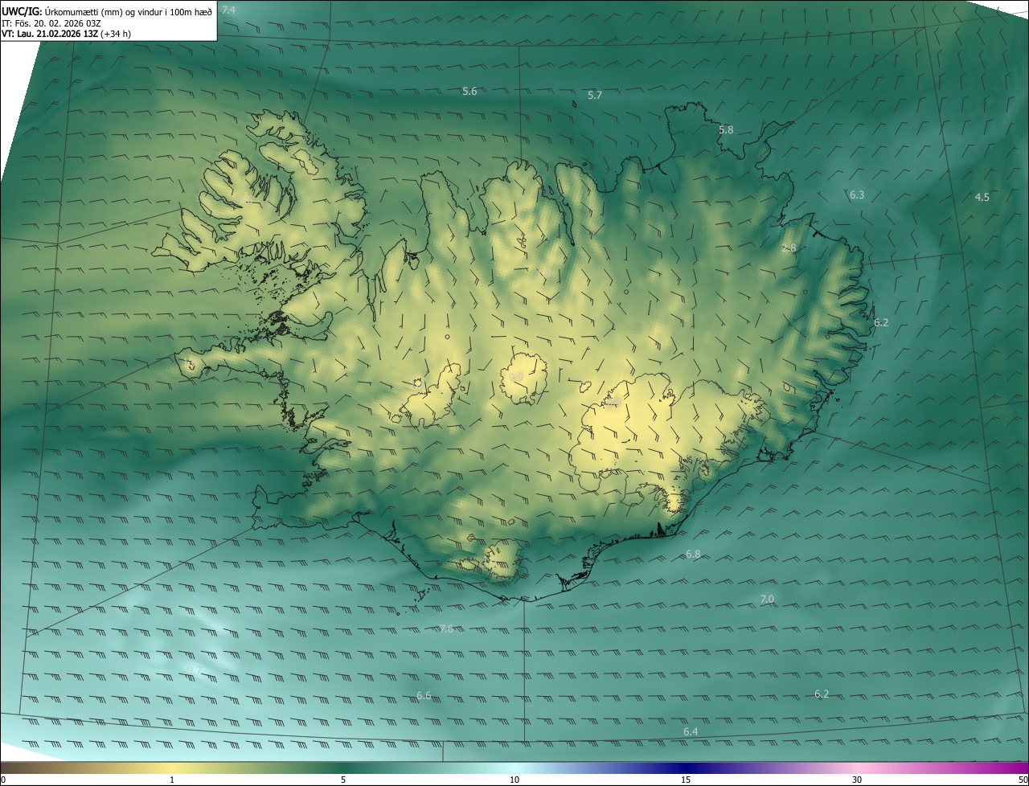This screenshot has height=786, width=1029.
Task: Click the color scale tick label 1
Action: [x=172, y=780]
